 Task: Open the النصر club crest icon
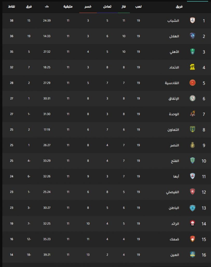tap(192, 145)
